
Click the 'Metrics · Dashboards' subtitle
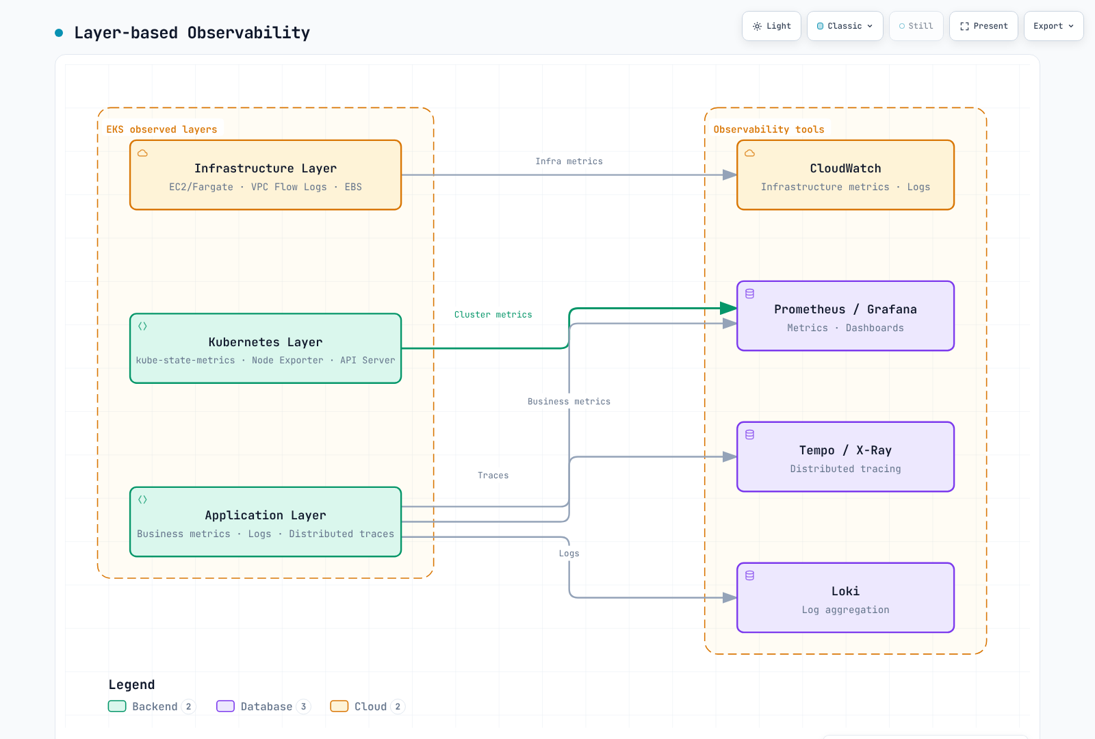point(845,328)
